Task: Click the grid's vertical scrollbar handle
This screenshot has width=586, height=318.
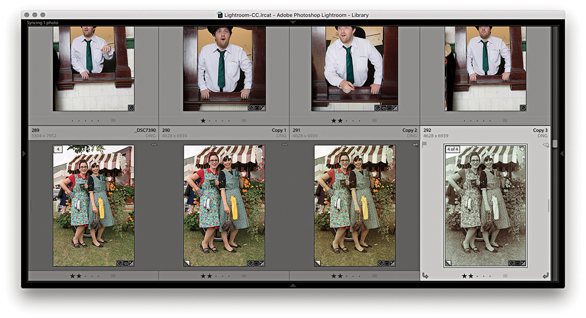Action: 554,144
